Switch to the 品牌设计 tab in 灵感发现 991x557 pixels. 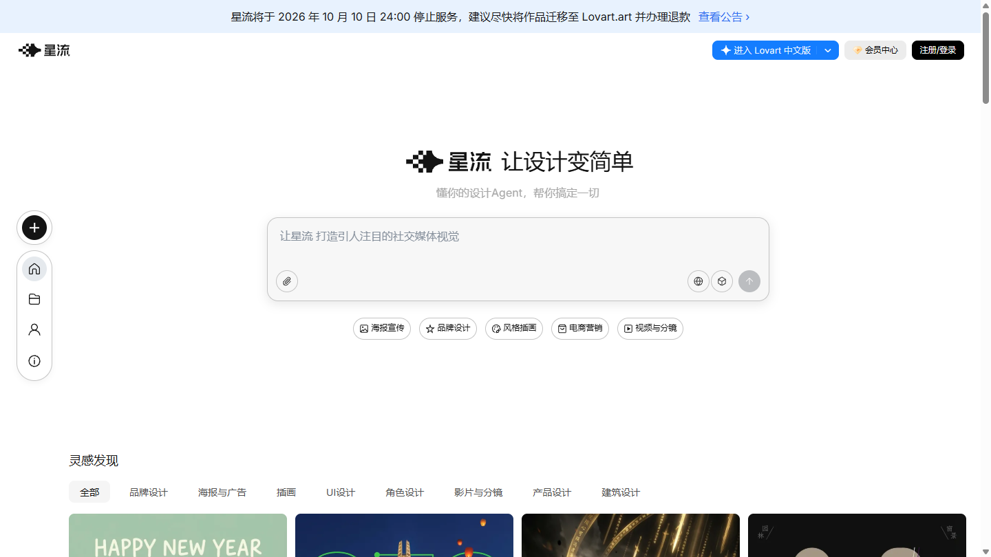pos(149,492)
